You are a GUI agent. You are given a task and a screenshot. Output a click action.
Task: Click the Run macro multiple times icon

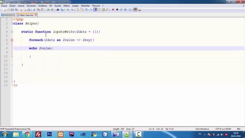(x=126, y=10)
